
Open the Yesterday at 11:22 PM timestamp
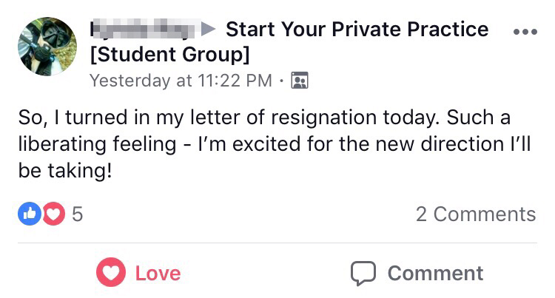point(181,81)
